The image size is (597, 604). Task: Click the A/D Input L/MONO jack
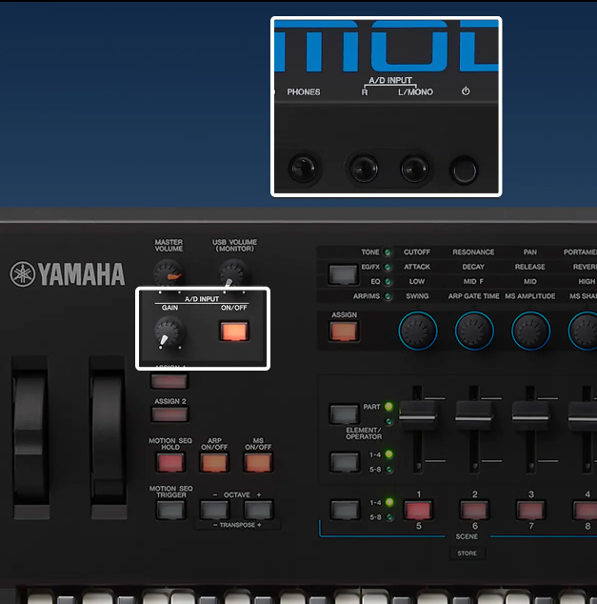(x=414, y=169)
